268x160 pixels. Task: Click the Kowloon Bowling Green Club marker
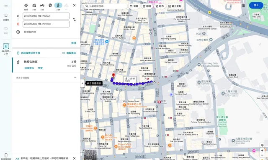tap(233, 140)
